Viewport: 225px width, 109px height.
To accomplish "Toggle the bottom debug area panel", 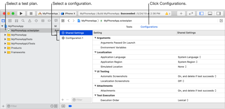I will (x=210, y=14).
